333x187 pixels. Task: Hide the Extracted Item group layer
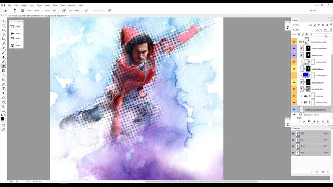click(294, 42)
